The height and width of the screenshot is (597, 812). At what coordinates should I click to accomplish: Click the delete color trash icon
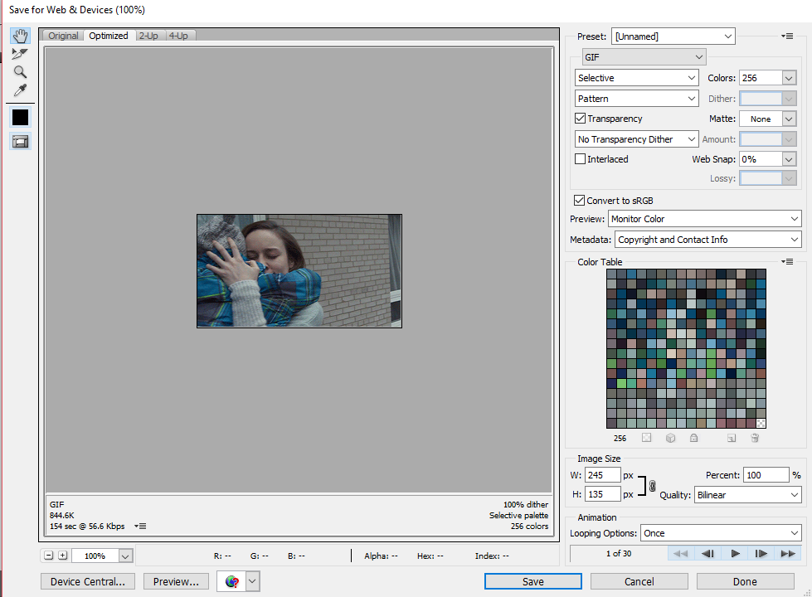pyautogui.click(x=755, y=438)
